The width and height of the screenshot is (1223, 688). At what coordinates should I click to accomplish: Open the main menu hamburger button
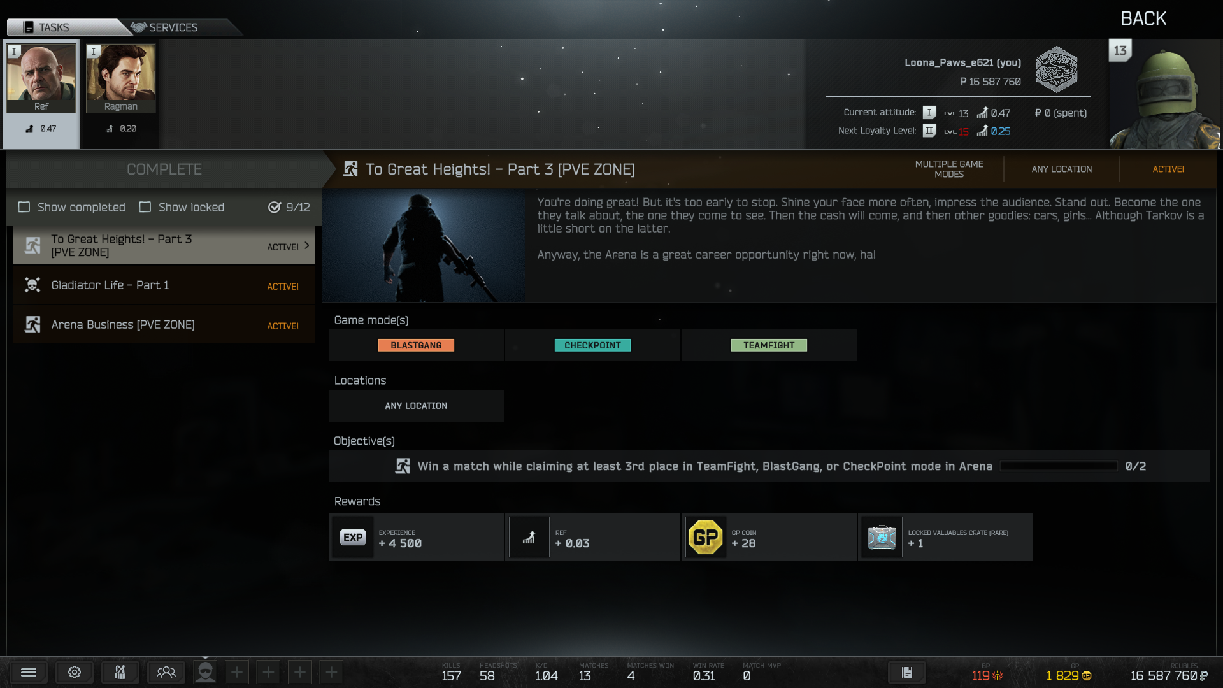[29, 673]
